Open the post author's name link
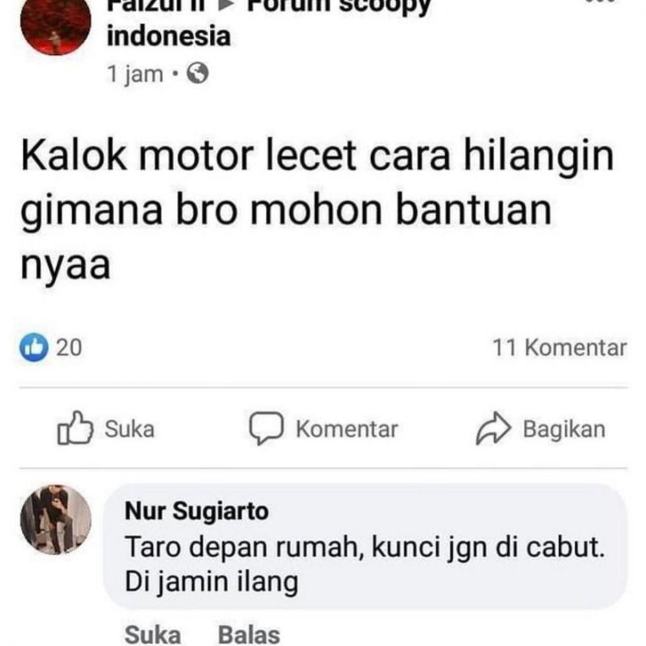646x646 pixels. (156, 5)
